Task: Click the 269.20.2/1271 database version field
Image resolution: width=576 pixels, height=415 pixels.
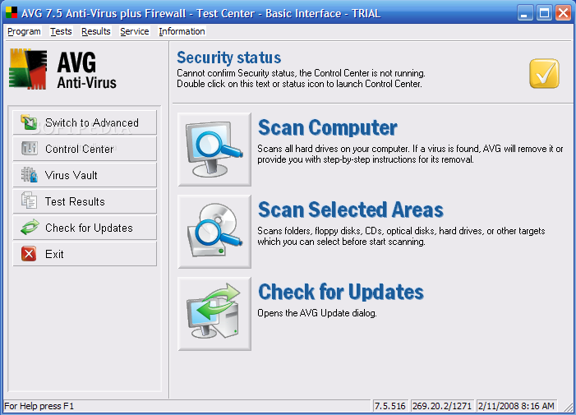Action: pyautogui.click(x=442, y=406)
